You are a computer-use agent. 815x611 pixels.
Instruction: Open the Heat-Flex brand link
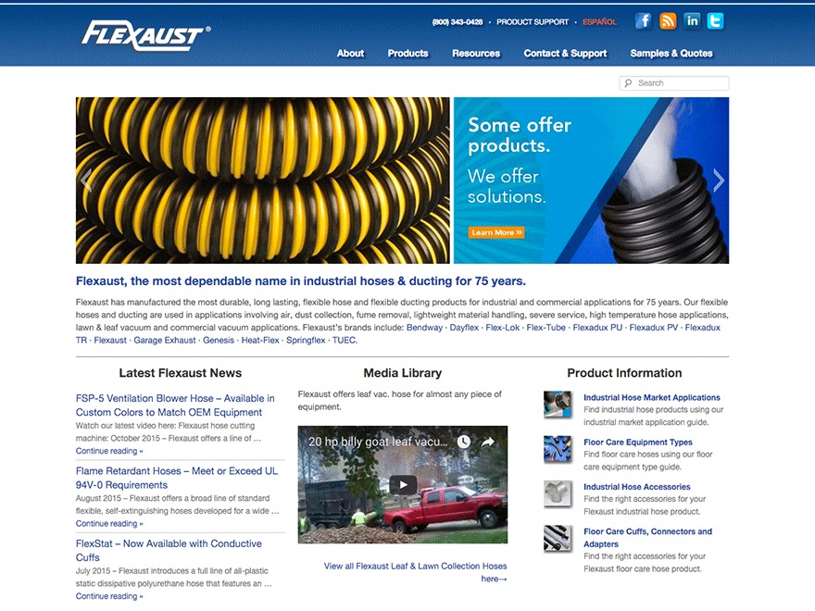pyautogui.click(x=260, y=340)
